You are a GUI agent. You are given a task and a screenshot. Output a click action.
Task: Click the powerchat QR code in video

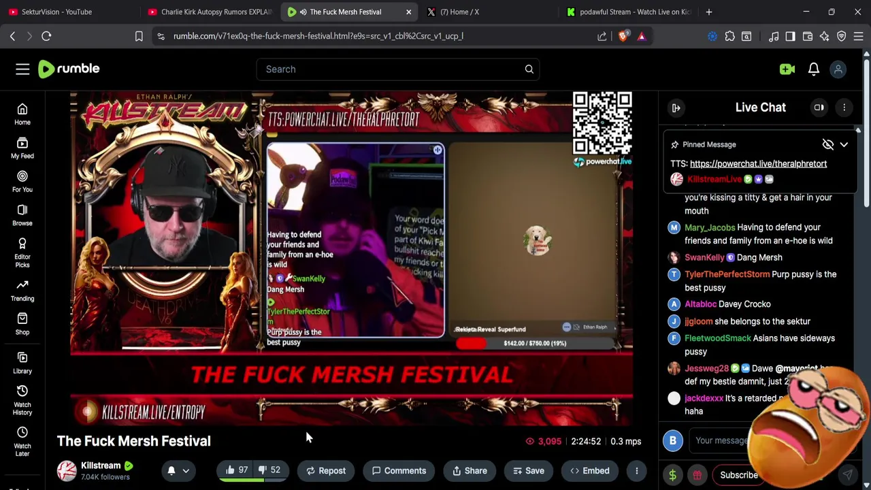(602, 124)
